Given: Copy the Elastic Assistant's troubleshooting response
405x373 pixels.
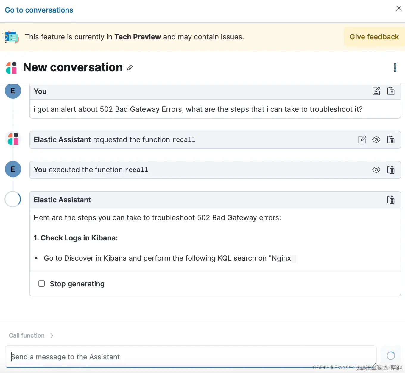Looking at the screenshot, I should 391,200.
